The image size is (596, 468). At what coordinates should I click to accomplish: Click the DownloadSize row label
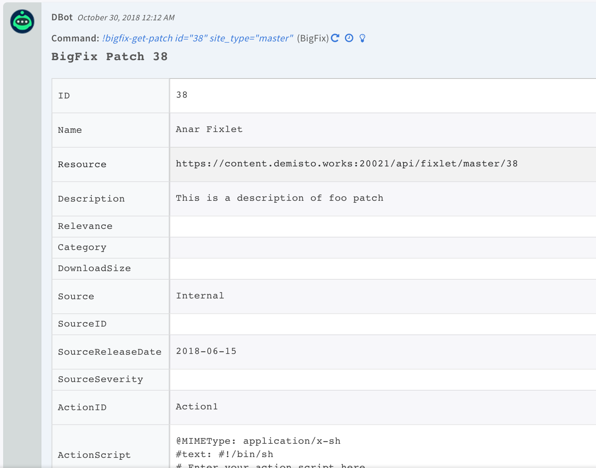(x=94, y=268)
